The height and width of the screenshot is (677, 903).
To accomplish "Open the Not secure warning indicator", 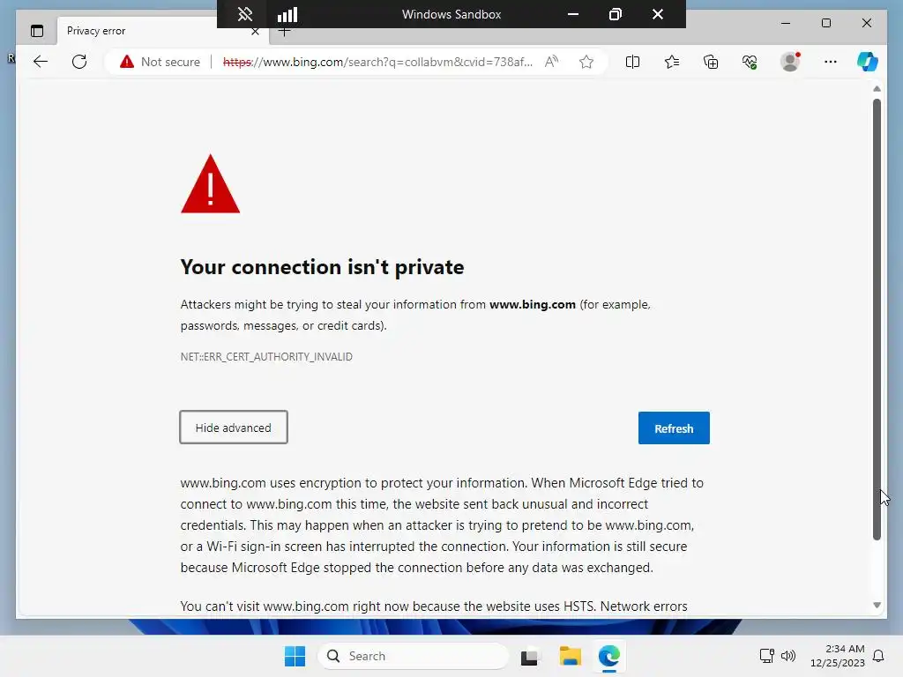I will click(x=160, y=62).
